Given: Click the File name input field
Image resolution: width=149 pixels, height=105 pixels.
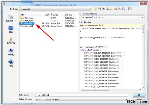Looking at the screenshot, I should pos(81,95).
